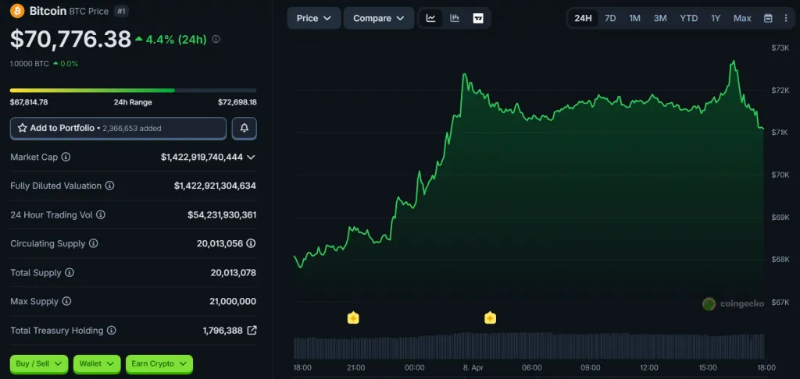Click the 21,000,000 max supply value
This screenshot has width=800, height=379.
point(233,302)
